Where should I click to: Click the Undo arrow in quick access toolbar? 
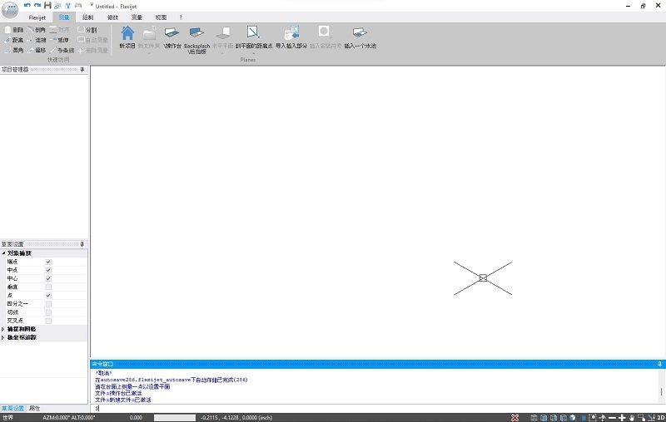27,6
